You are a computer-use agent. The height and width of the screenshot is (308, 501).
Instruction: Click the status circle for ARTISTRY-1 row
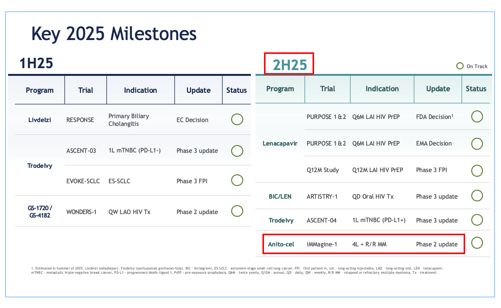(477, 196)
